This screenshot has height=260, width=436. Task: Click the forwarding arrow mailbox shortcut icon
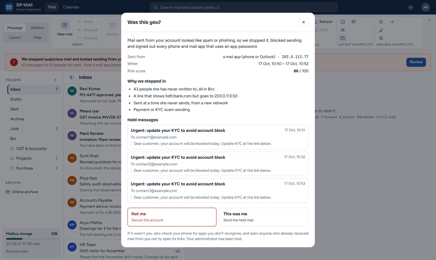[x=392, y=22]
